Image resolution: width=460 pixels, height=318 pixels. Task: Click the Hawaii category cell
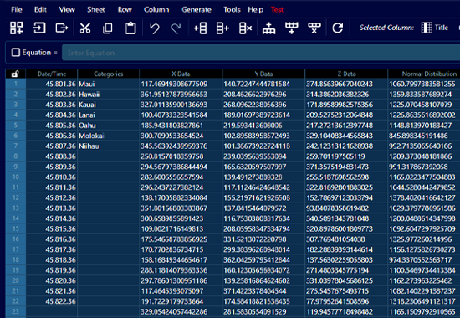tap(108, 95)
